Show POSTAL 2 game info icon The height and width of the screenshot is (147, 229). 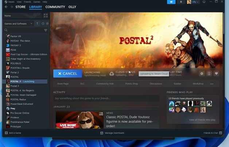(x=209, y=74)
